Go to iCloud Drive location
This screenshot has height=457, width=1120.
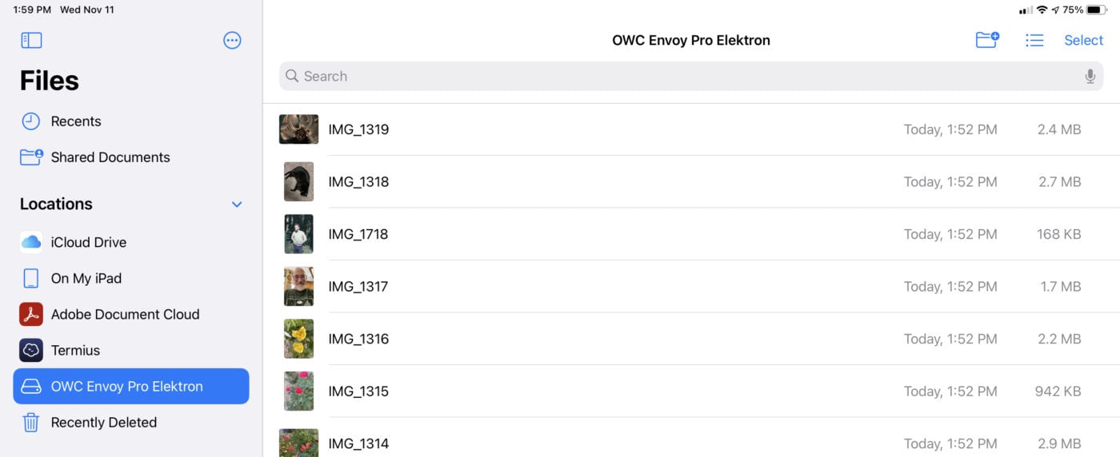[88, 242]
